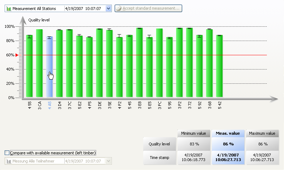The image size is (284, 170).
Task: Open the Measurement All Stations dropdown
Action: (x=109, y=8)
